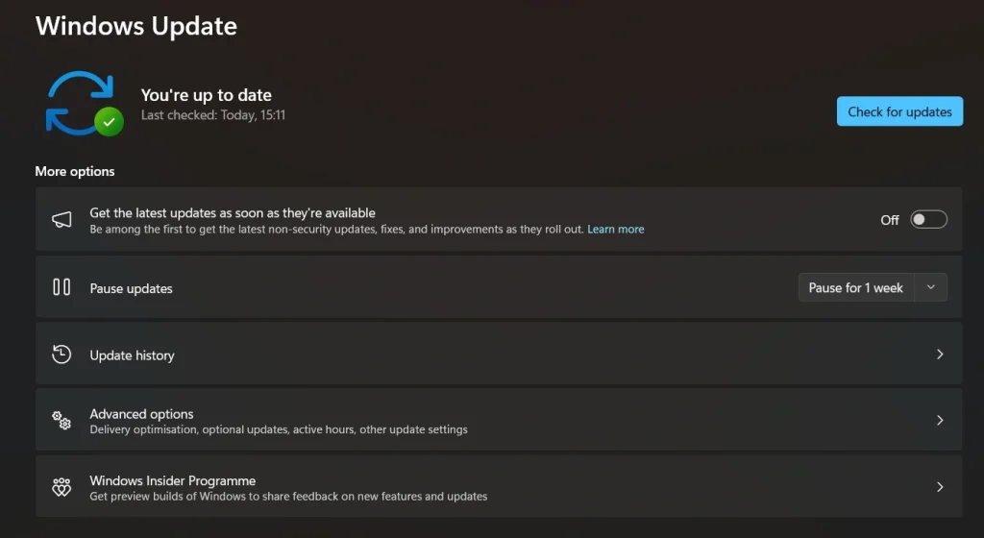Click the "You're up to date" status text
The image size is (984, 538).
click(206, 95)
